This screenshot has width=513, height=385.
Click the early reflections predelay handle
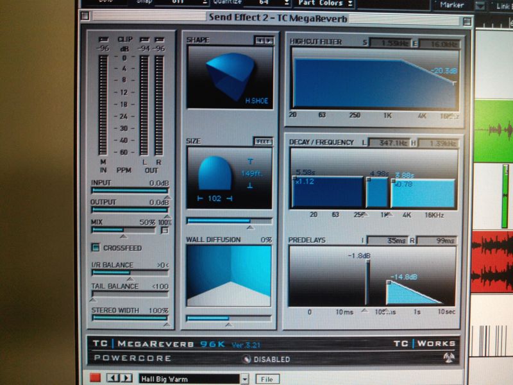(367, 261)
